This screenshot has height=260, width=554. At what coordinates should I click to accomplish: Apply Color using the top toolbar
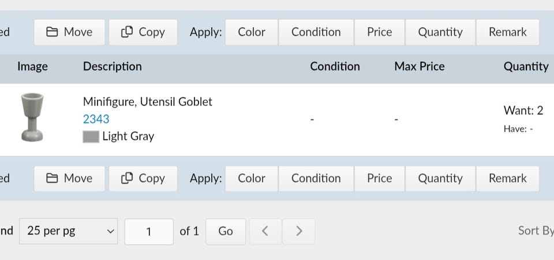(x=252, y=32)
